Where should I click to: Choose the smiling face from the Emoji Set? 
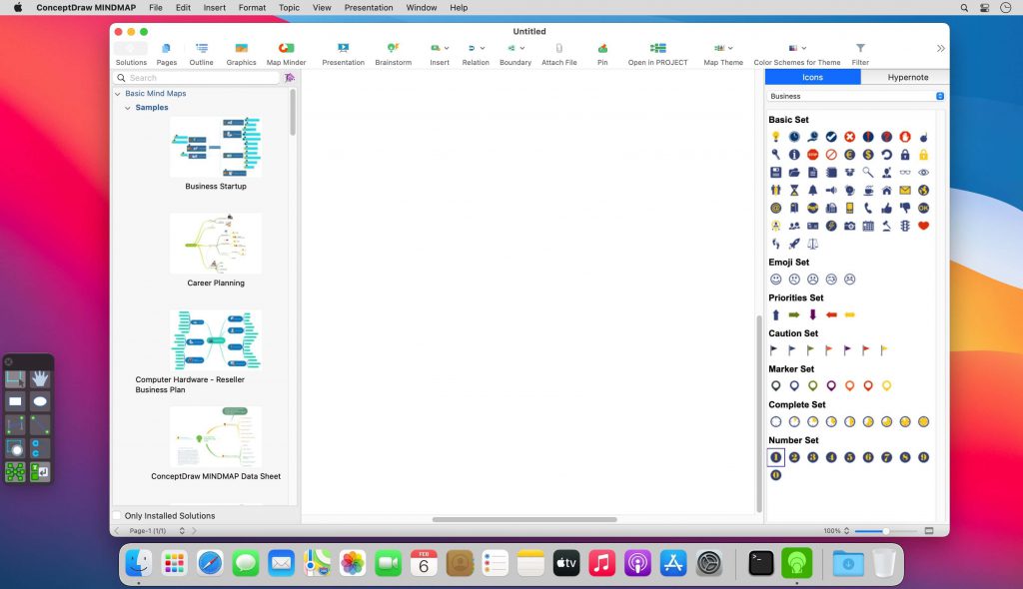(x=776, y=280)
